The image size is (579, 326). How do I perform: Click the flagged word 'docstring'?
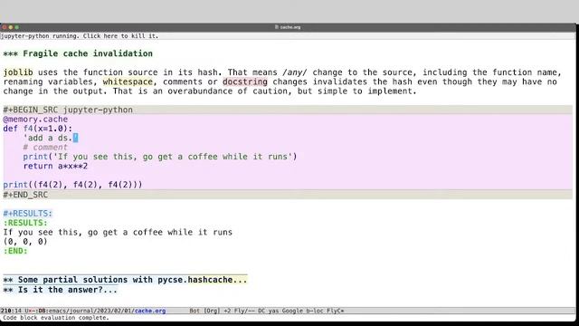pyautogui.click(x=245, y=81)
